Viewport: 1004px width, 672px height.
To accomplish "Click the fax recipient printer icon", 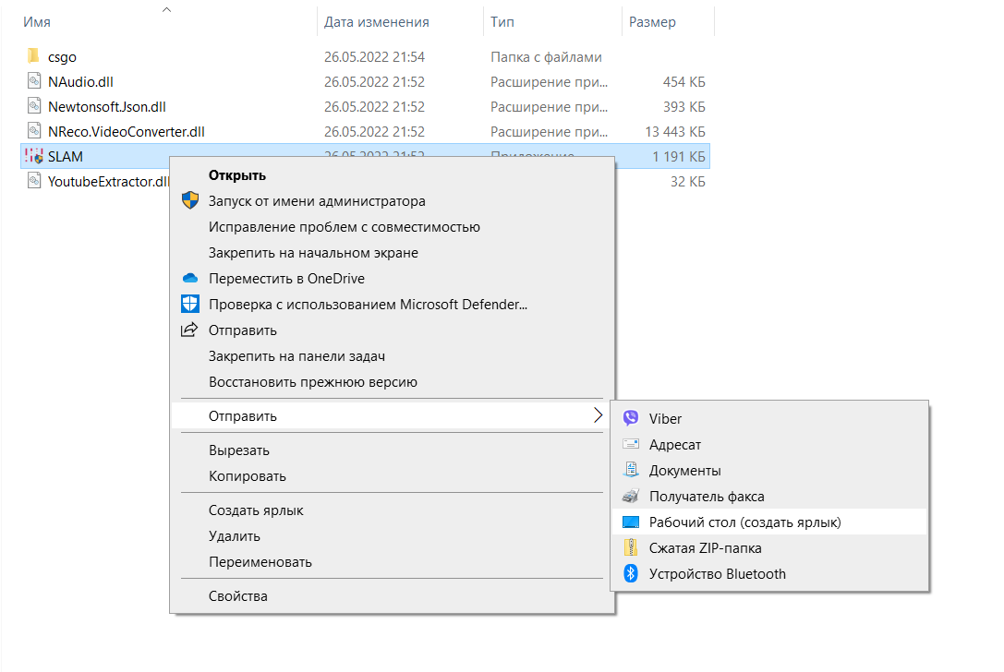I will click(631, 497).
